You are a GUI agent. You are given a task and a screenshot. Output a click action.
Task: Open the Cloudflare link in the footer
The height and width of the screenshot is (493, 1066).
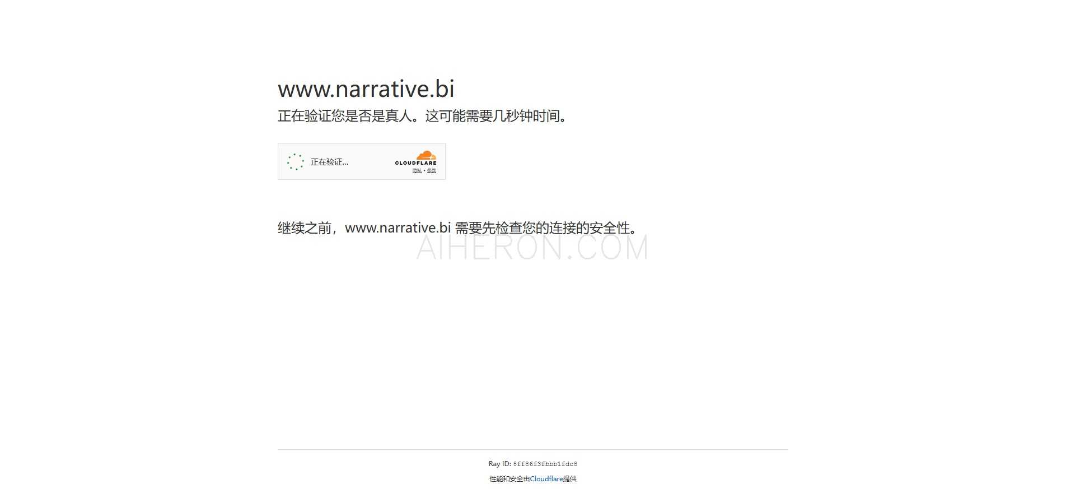[546, 479]
